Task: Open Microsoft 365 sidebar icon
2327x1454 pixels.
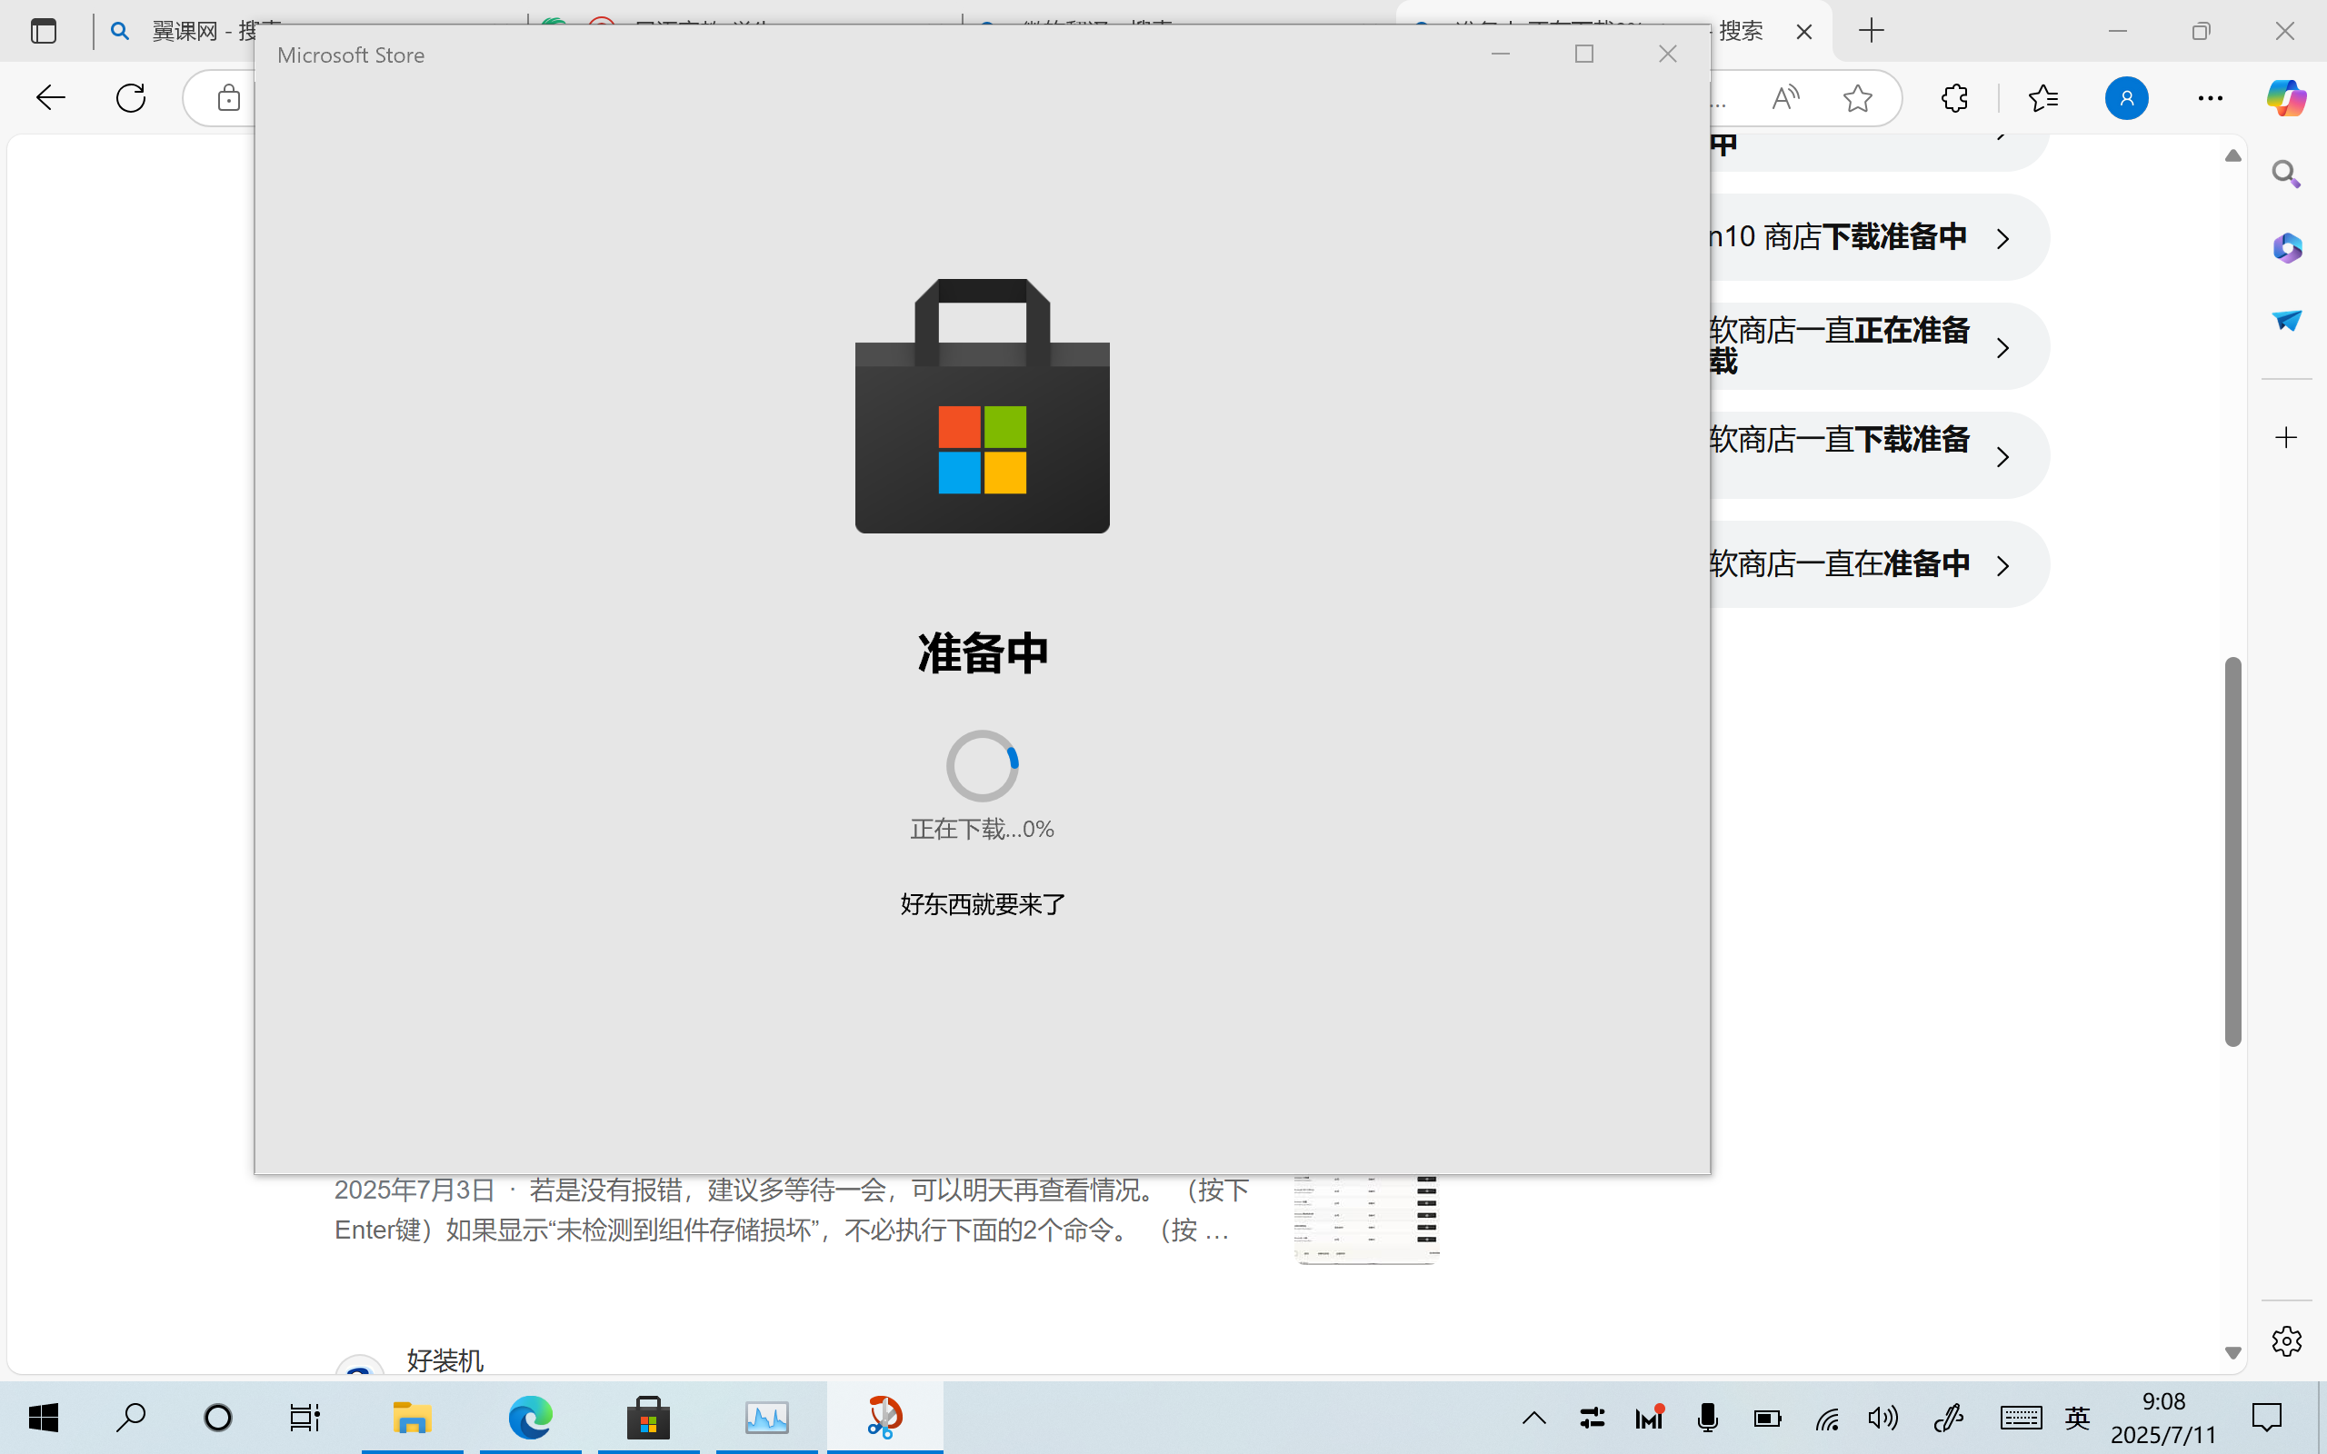Action: click(2286, 248)
